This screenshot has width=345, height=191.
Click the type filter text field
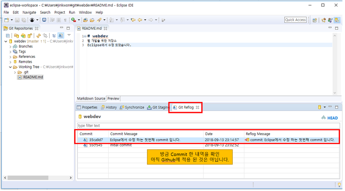click(208, 126)
